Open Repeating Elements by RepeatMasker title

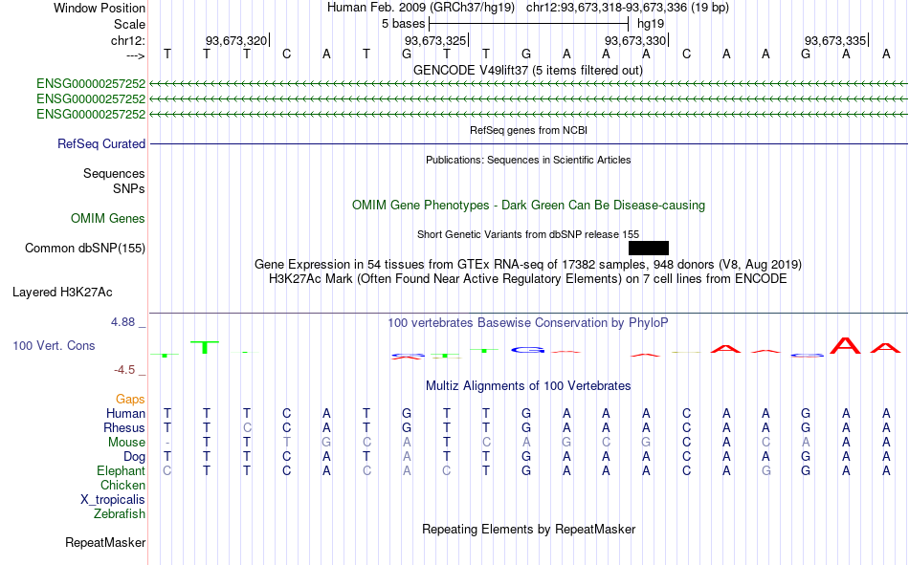(x=529, y=529)
